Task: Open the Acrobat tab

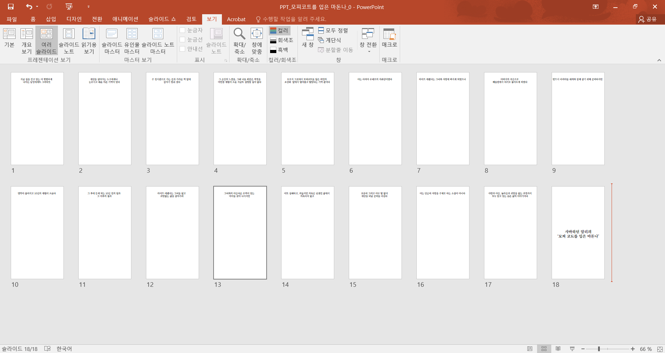Action: 236,19
